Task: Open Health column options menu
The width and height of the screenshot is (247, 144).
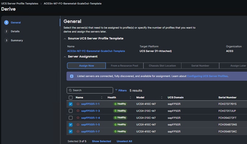Action: click(130, 97)
